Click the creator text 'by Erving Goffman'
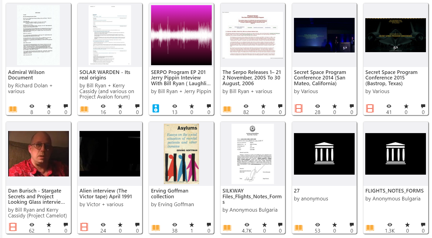The height and width of the screenshot is (238, 432). 172,204
